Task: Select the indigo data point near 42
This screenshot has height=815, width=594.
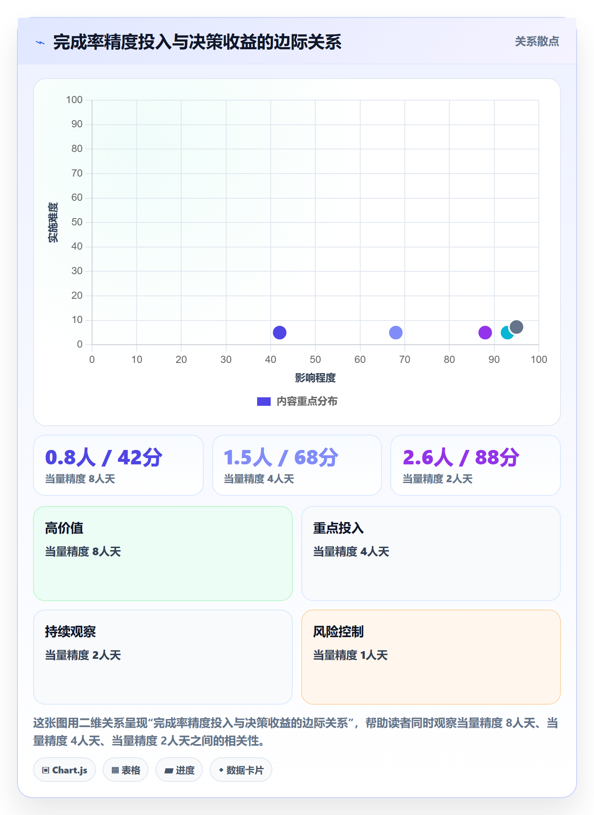Action: [280, 332]
